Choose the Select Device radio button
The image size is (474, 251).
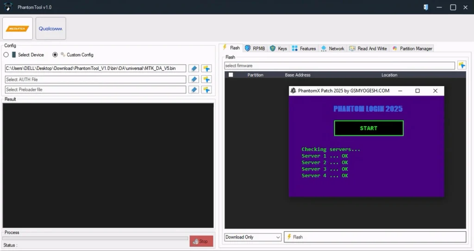(x=6, y=55)
